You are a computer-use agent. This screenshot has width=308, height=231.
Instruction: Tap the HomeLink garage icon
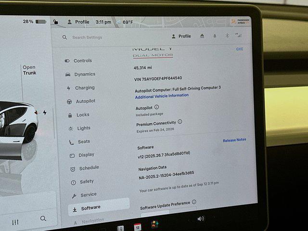point(202,36)
